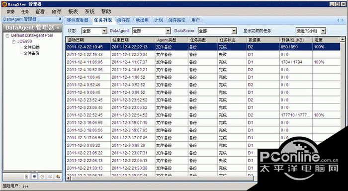Open the 任务 menu
Viewport: 348px width, 191px height.
point(25,11)
